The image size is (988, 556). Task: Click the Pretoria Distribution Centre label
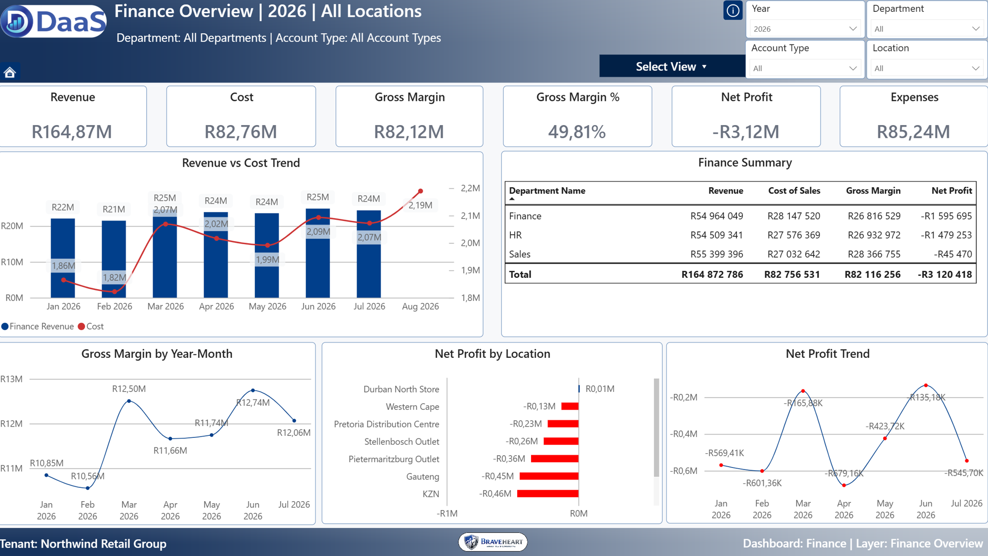click(386, 424)
